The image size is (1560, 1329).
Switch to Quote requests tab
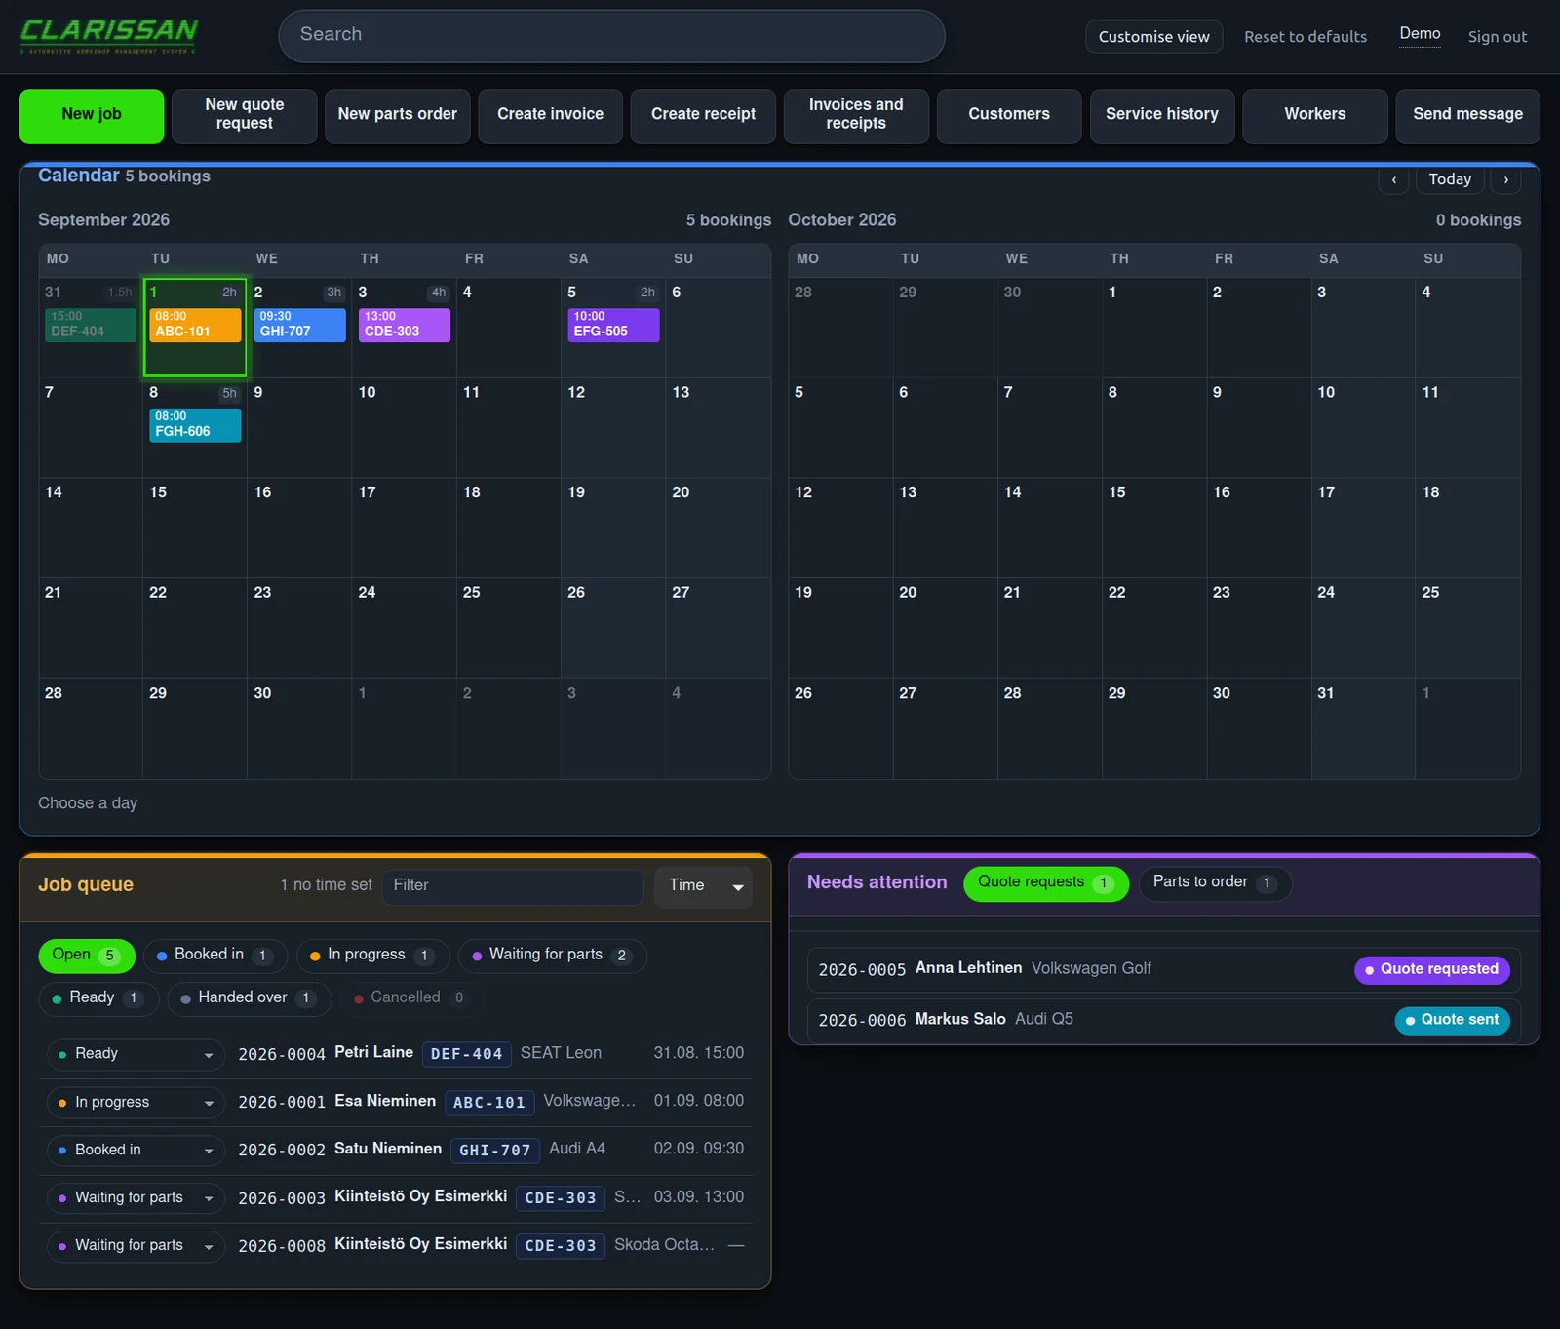pyautogui.click(x=1045, y=883)
